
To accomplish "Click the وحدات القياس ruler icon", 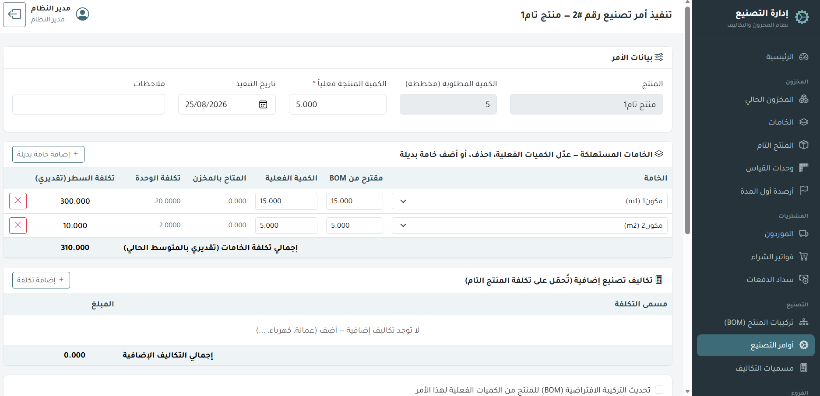I will [804, 168].
